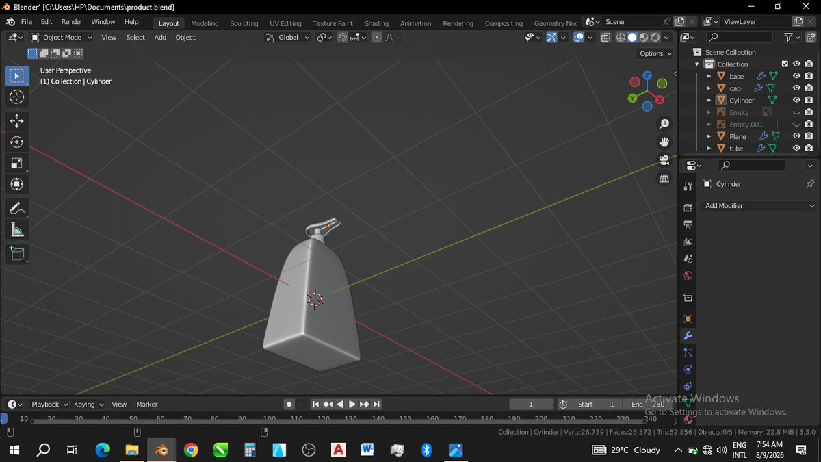The image size is (821, 462).
Task: Expand the base object tree row
Action: 709,76
